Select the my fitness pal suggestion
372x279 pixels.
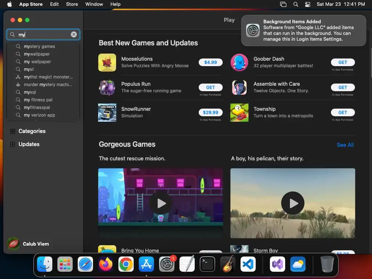tap(43, 100)
